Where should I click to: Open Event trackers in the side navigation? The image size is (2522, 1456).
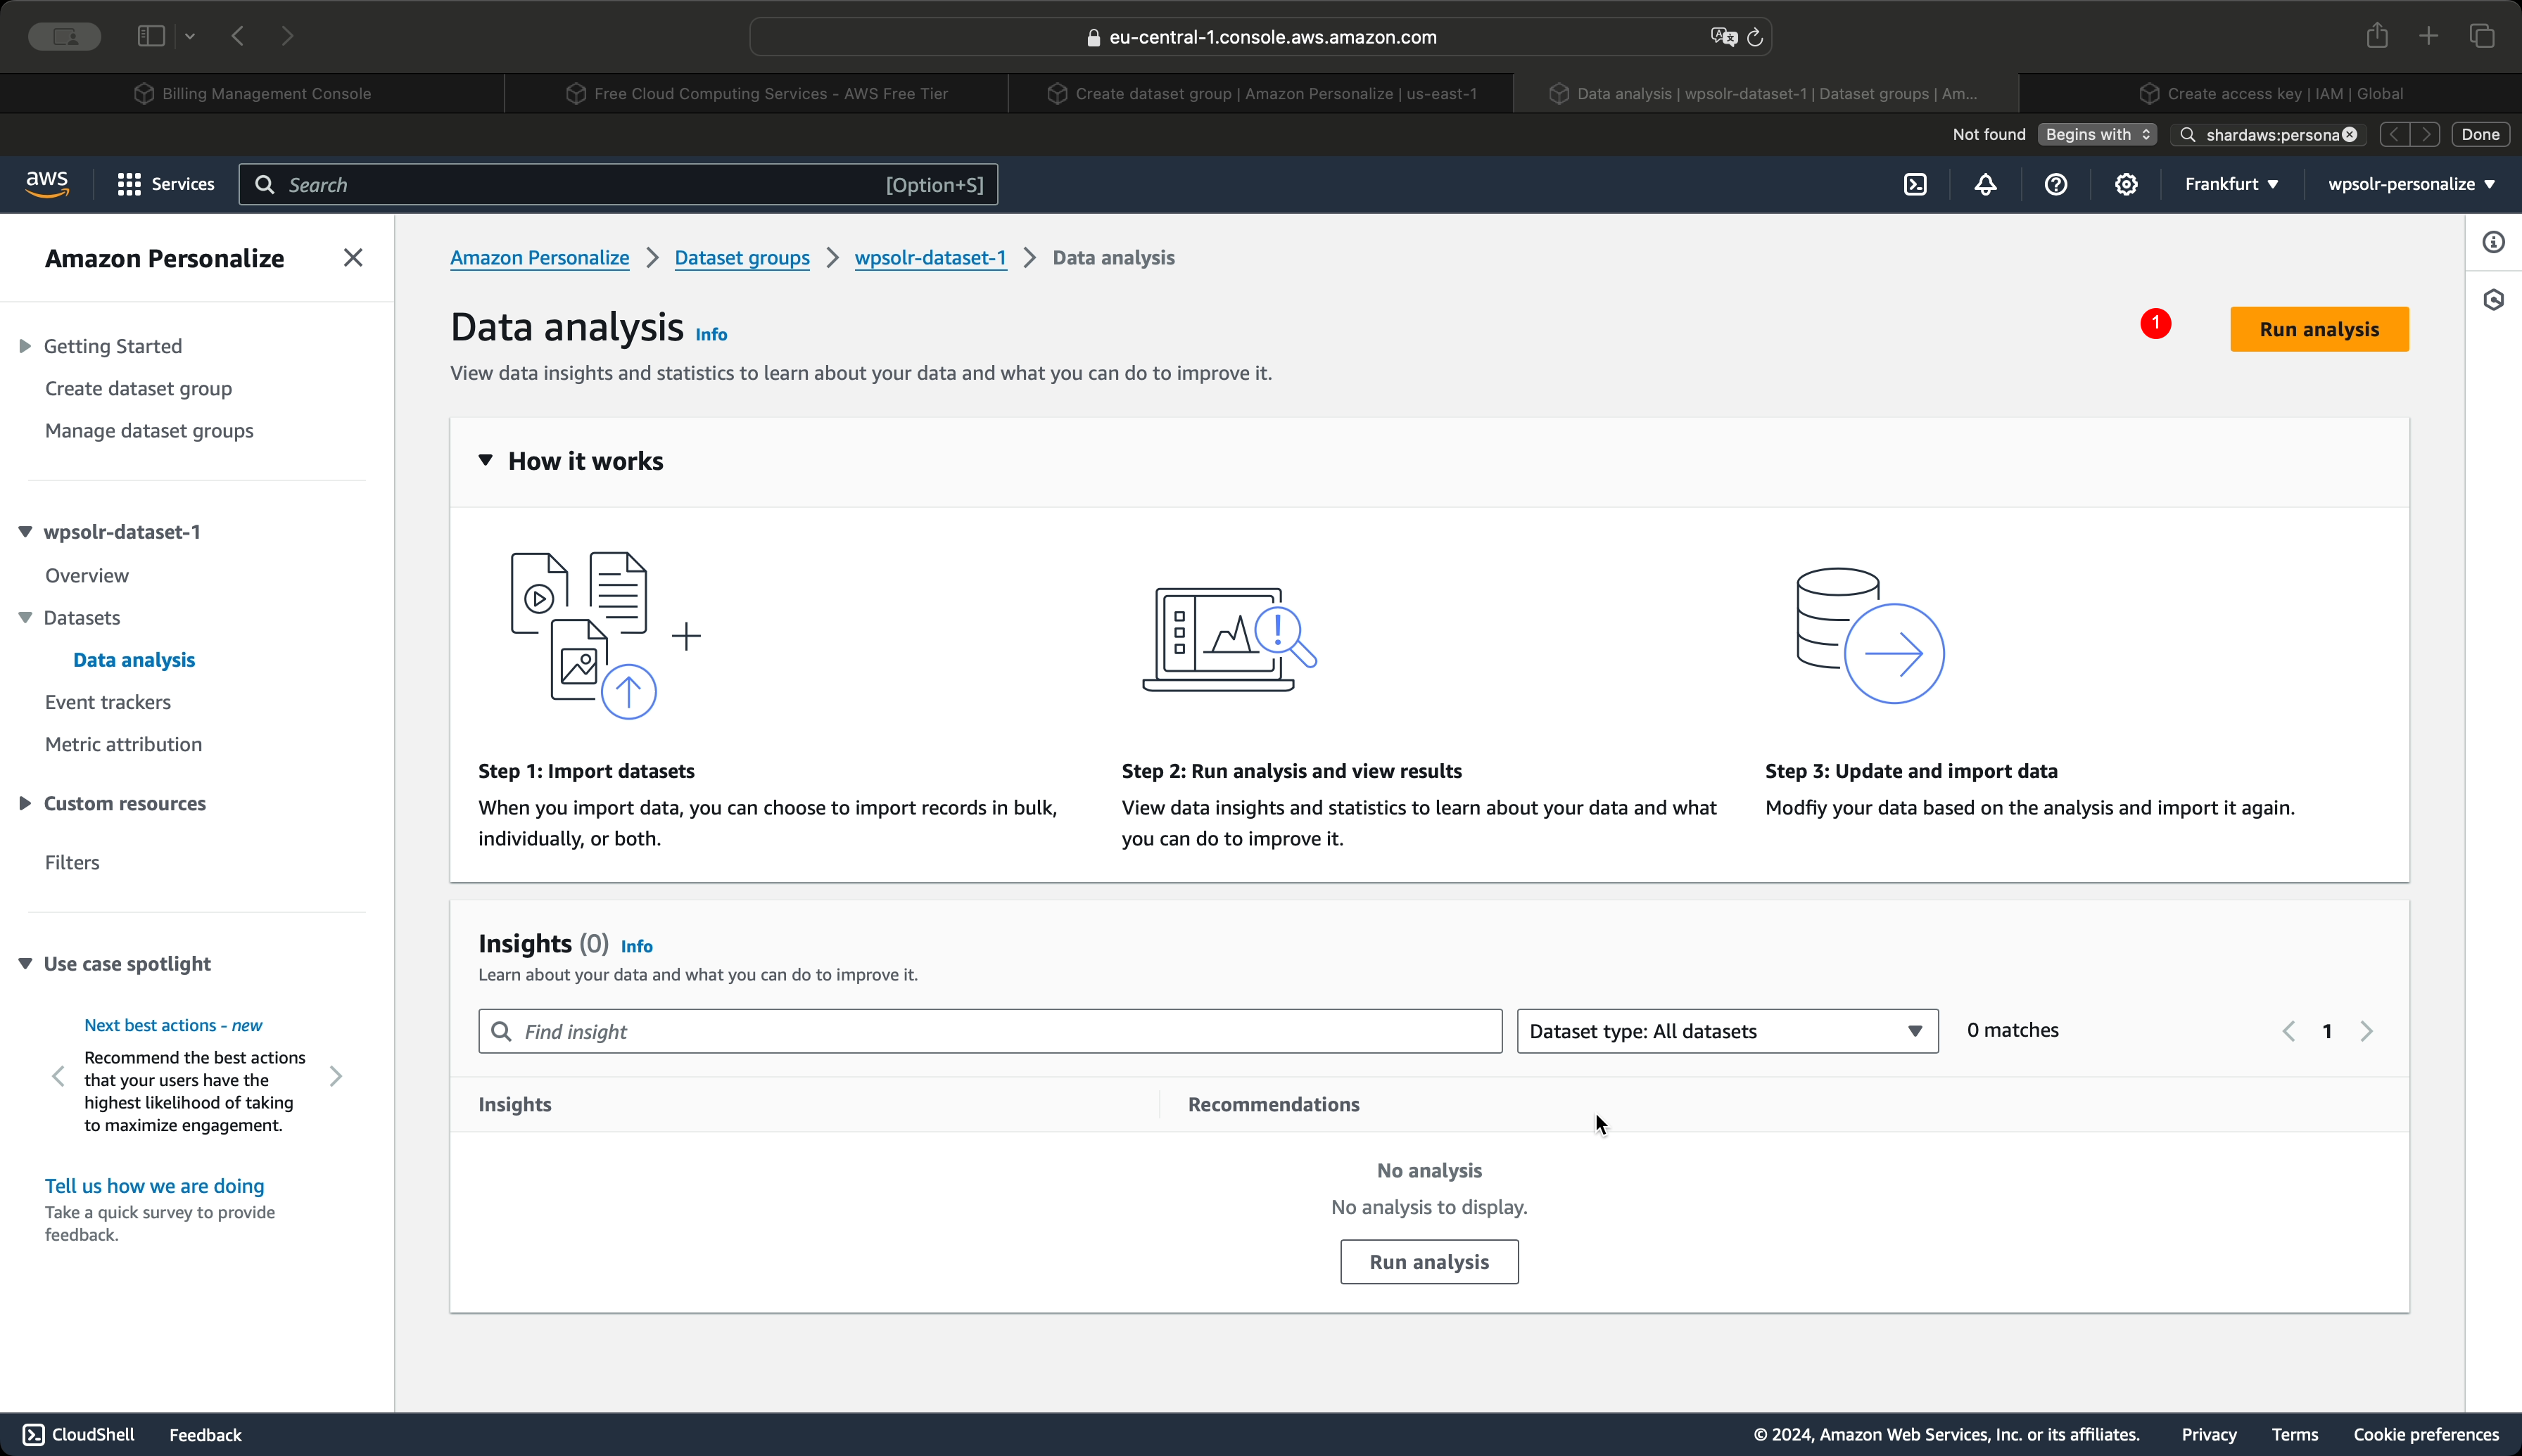point(108,702)
